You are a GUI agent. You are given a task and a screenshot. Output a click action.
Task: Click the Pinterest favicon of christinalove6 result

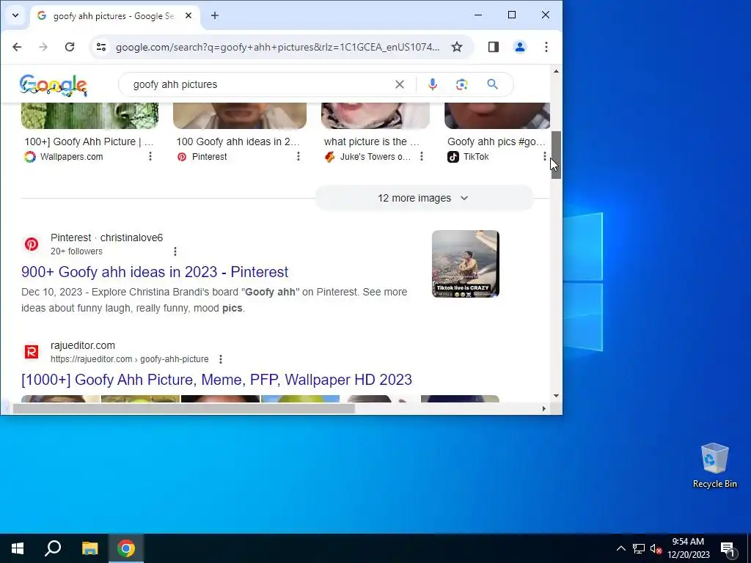point(32,244)
